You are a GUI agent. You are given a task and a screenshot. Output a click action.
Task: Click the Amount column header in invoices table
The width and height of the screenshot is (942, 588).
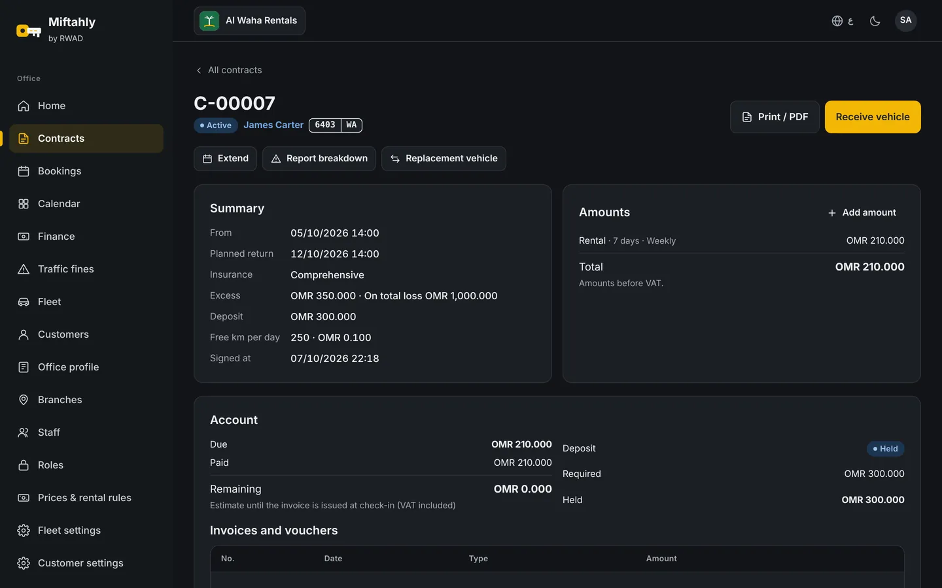pyautogui.click(x=661, y=559)
